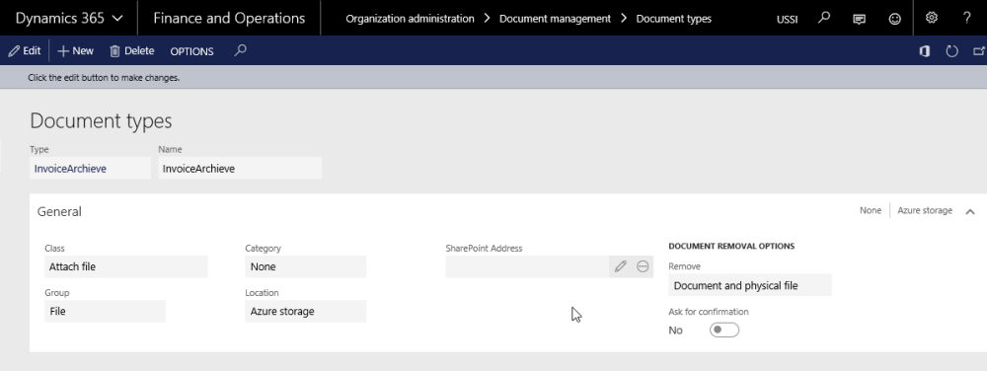Go to Document management breadcrumb
The height and width of the screenshot is (371, 987).
(x=555, y=19)
